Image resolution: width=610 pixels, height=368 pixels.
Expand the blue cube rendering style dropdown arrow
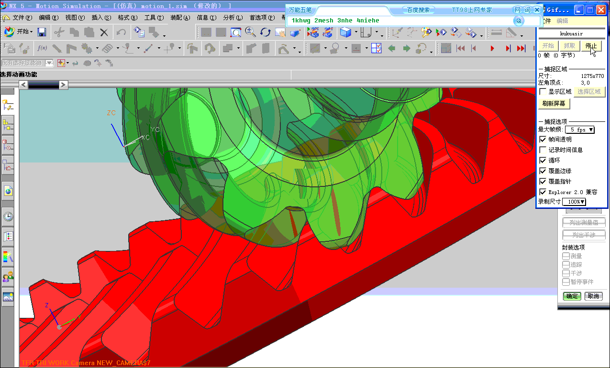coord(356,32)
